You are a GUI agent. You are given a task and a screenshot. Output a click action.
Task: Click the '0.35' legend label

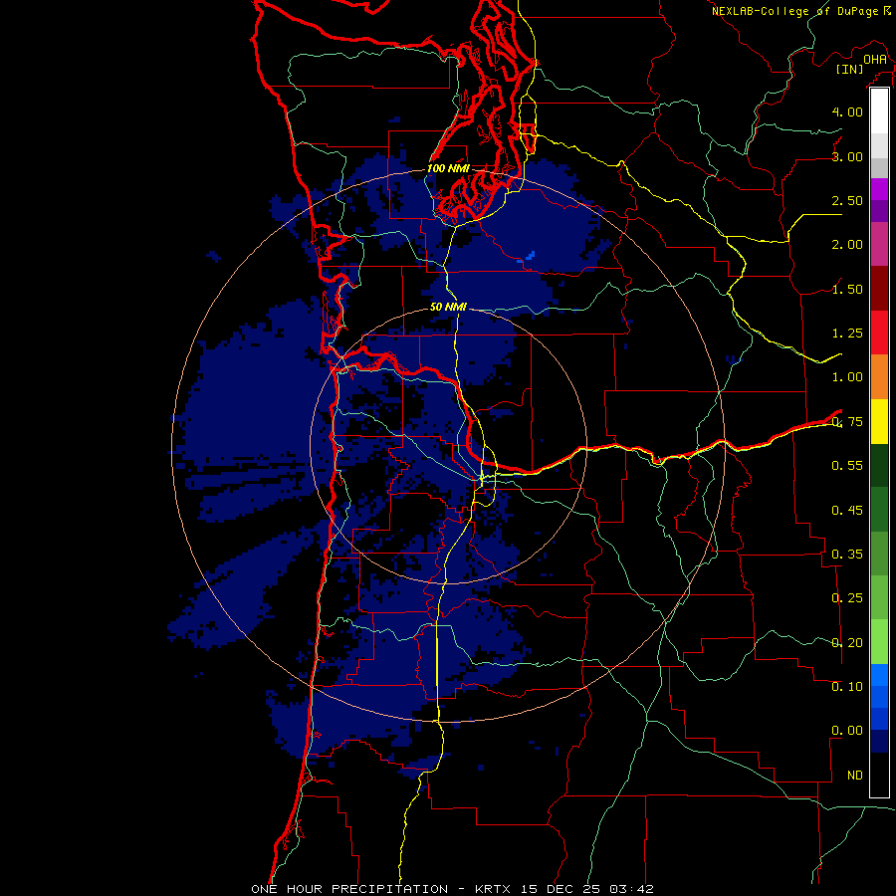847,555
